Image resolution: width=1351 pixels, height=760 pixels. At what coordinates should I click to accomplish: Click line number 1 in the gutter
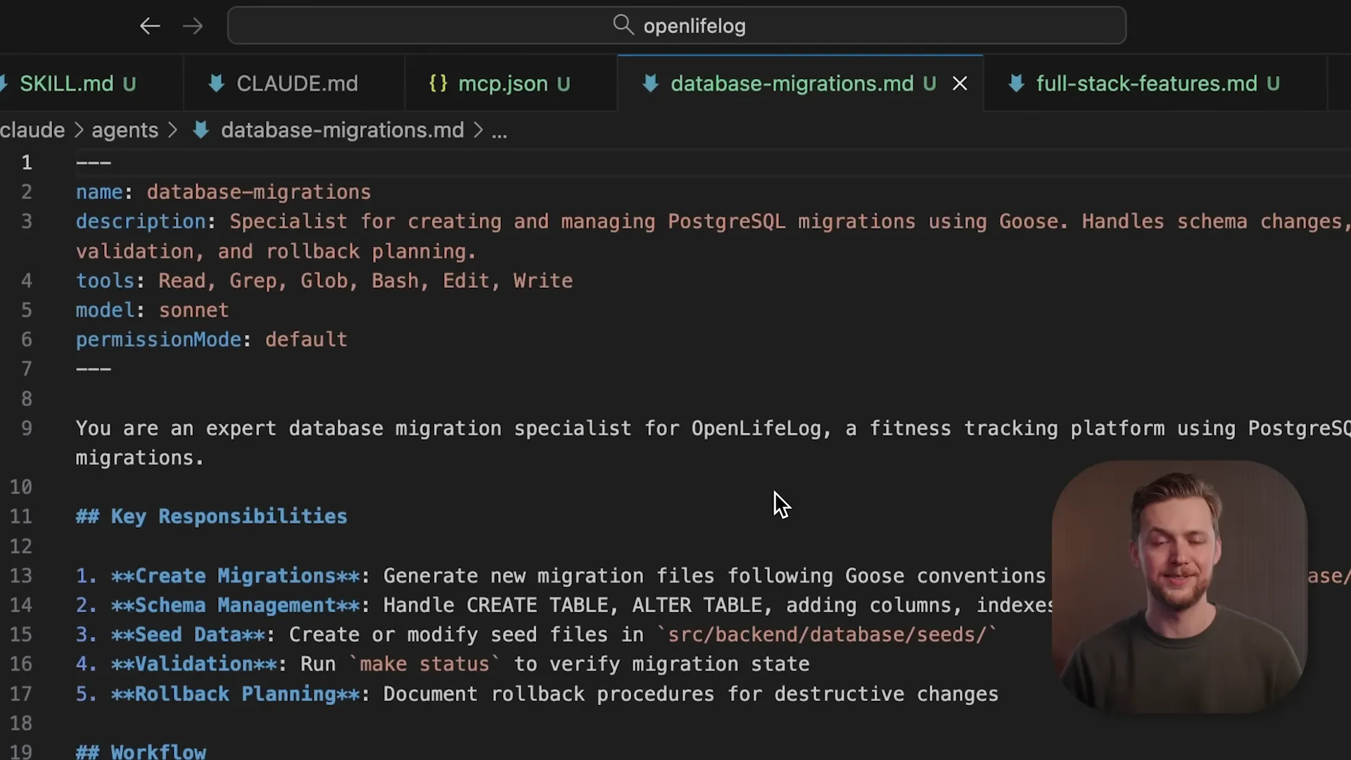[x=27, y=163]
